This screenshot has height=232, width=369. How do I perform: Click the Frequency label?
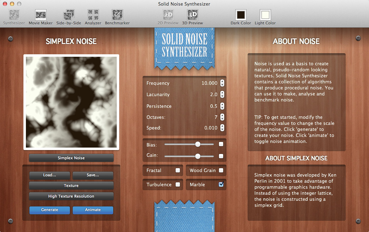158,83
